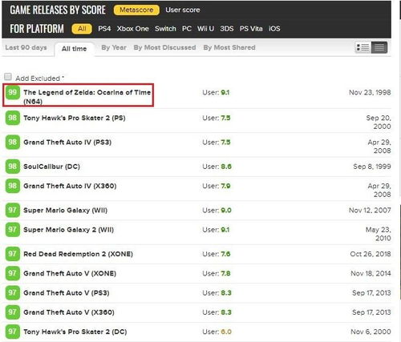Open Grand Theft Auto V (XONE)
The image size is (401, 342).
coord(70,274)
